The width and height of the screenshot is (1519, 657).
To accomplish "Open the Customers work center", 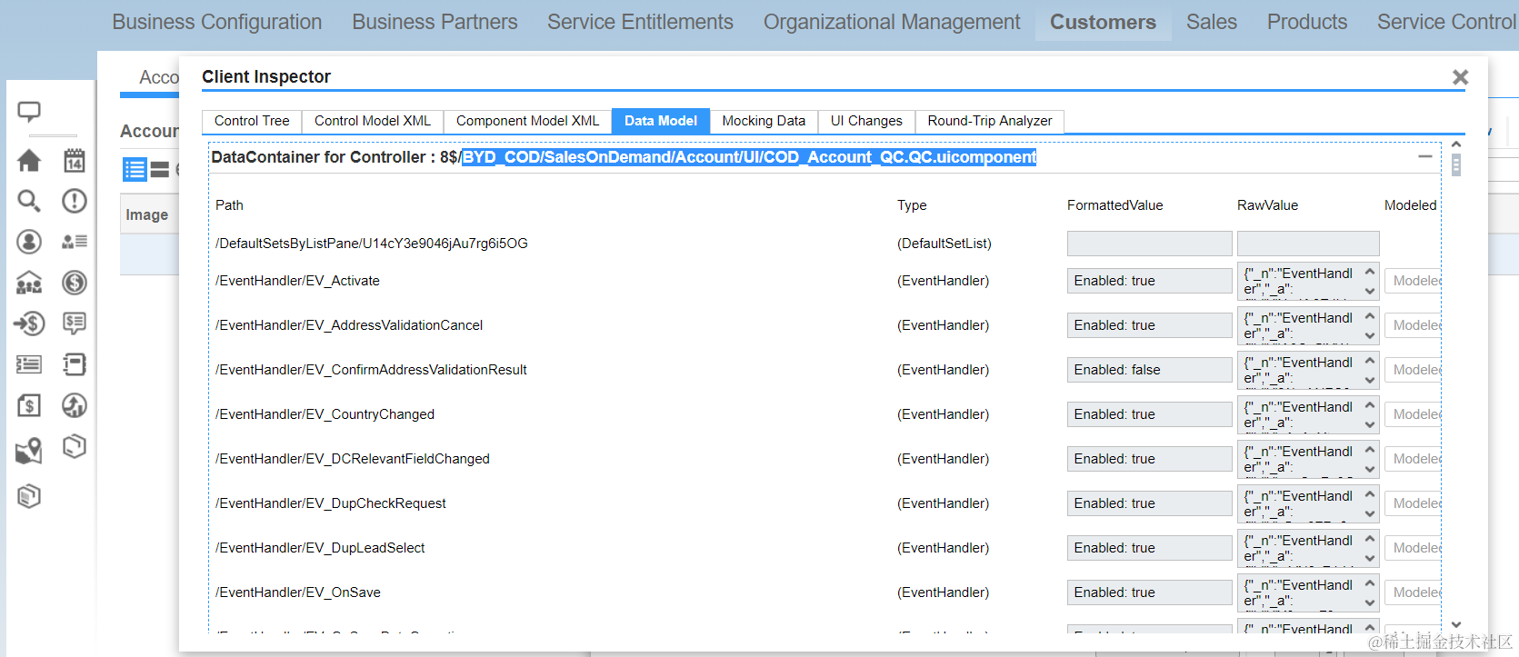I will (x=1103, y=22).
